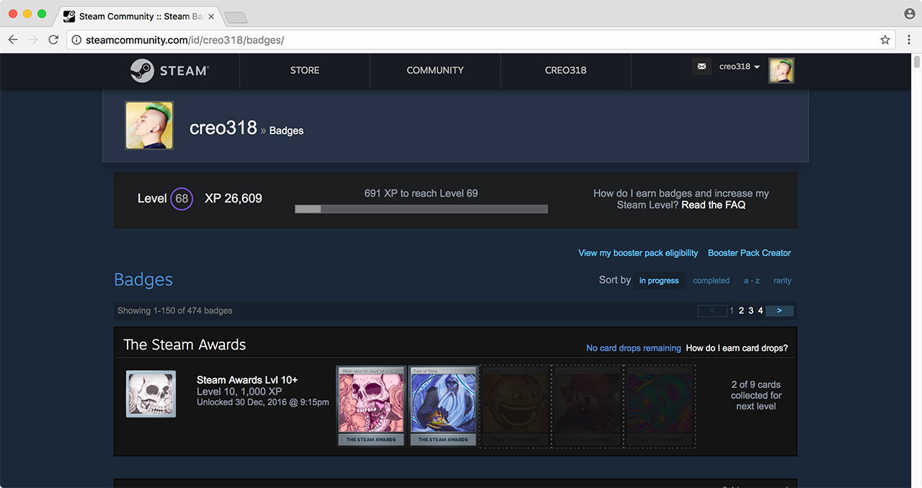
Task: Open Booster Pack Creator link
Action: (749, 253)
